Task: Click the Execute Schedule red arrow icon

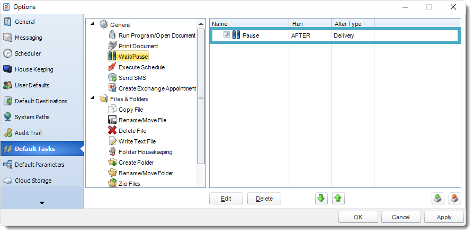Action: pyautogui.click(x=112, y=67)
